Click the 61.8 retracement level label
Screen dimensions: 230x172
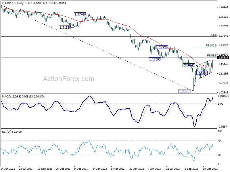(214, 35)
